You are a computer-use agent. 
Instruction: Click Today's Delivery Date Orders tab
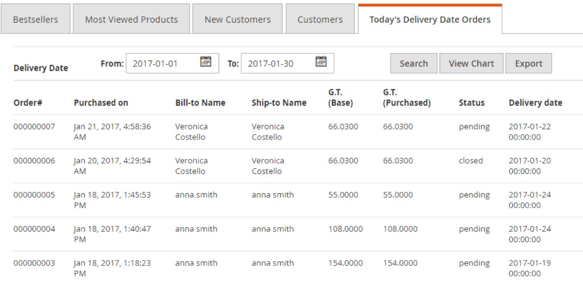[x=430, y=19]
